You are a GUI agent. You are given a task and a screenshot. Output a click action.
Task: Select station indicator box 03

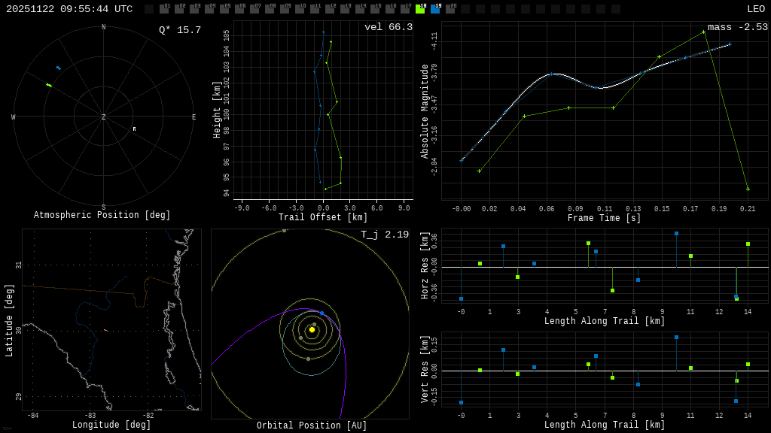[x=194, y=9]
